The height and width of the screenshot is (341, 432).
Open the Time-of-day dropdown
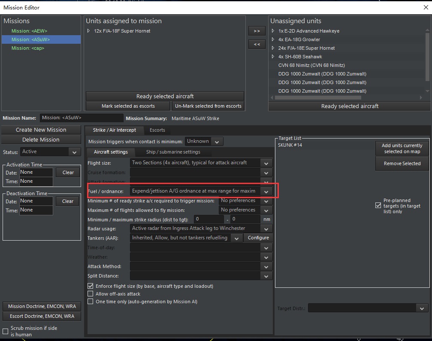coord(201,247)
